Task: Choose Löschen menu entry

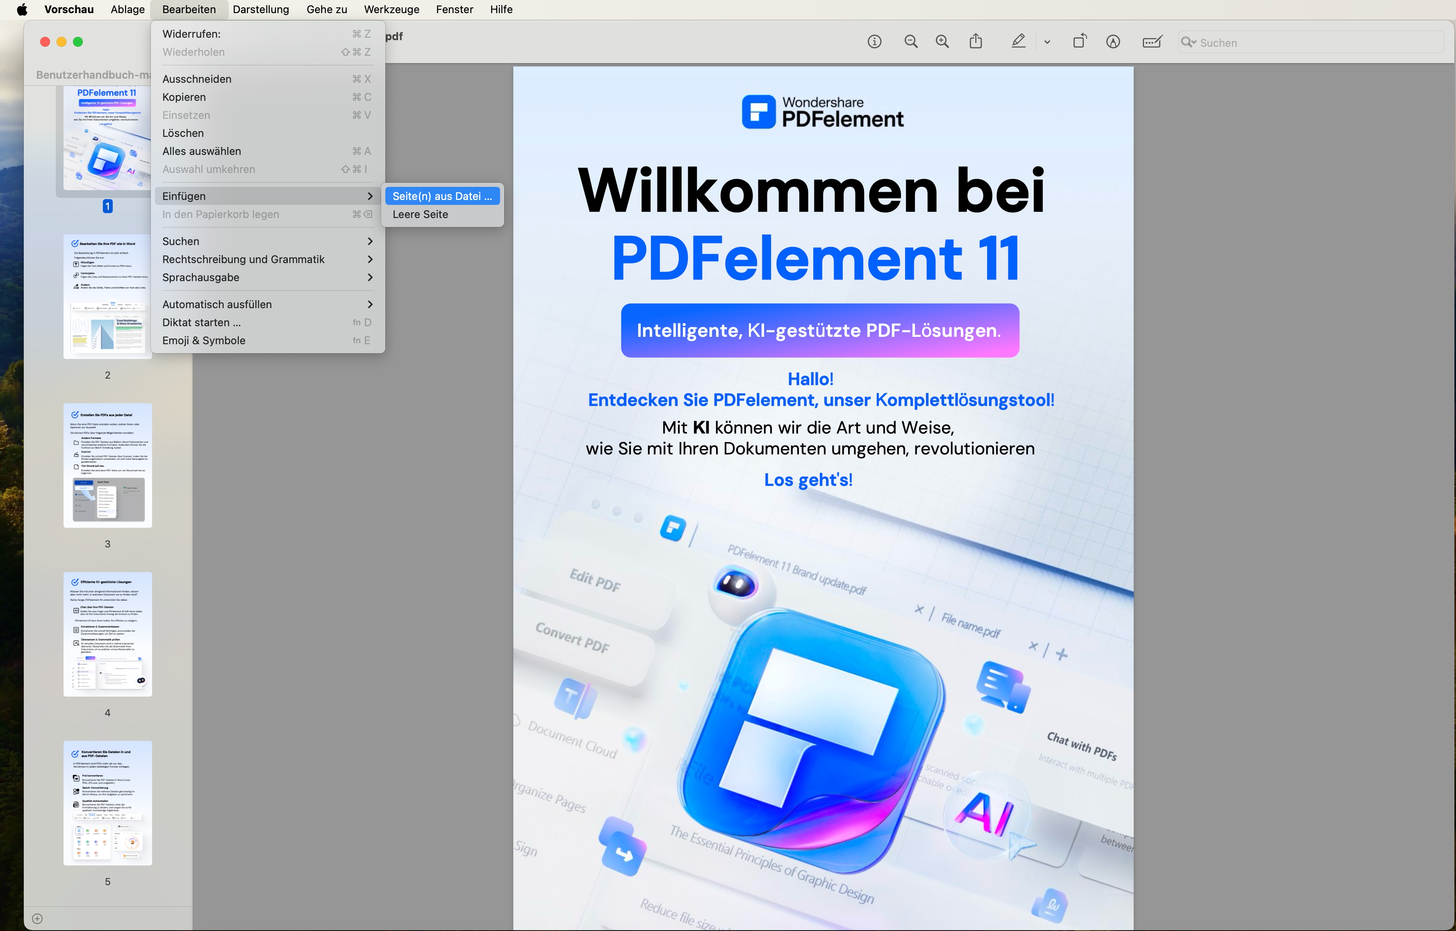Action: point(267,133)
